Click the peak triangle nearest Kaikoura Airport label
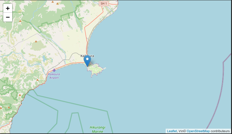 pos(37,80)
